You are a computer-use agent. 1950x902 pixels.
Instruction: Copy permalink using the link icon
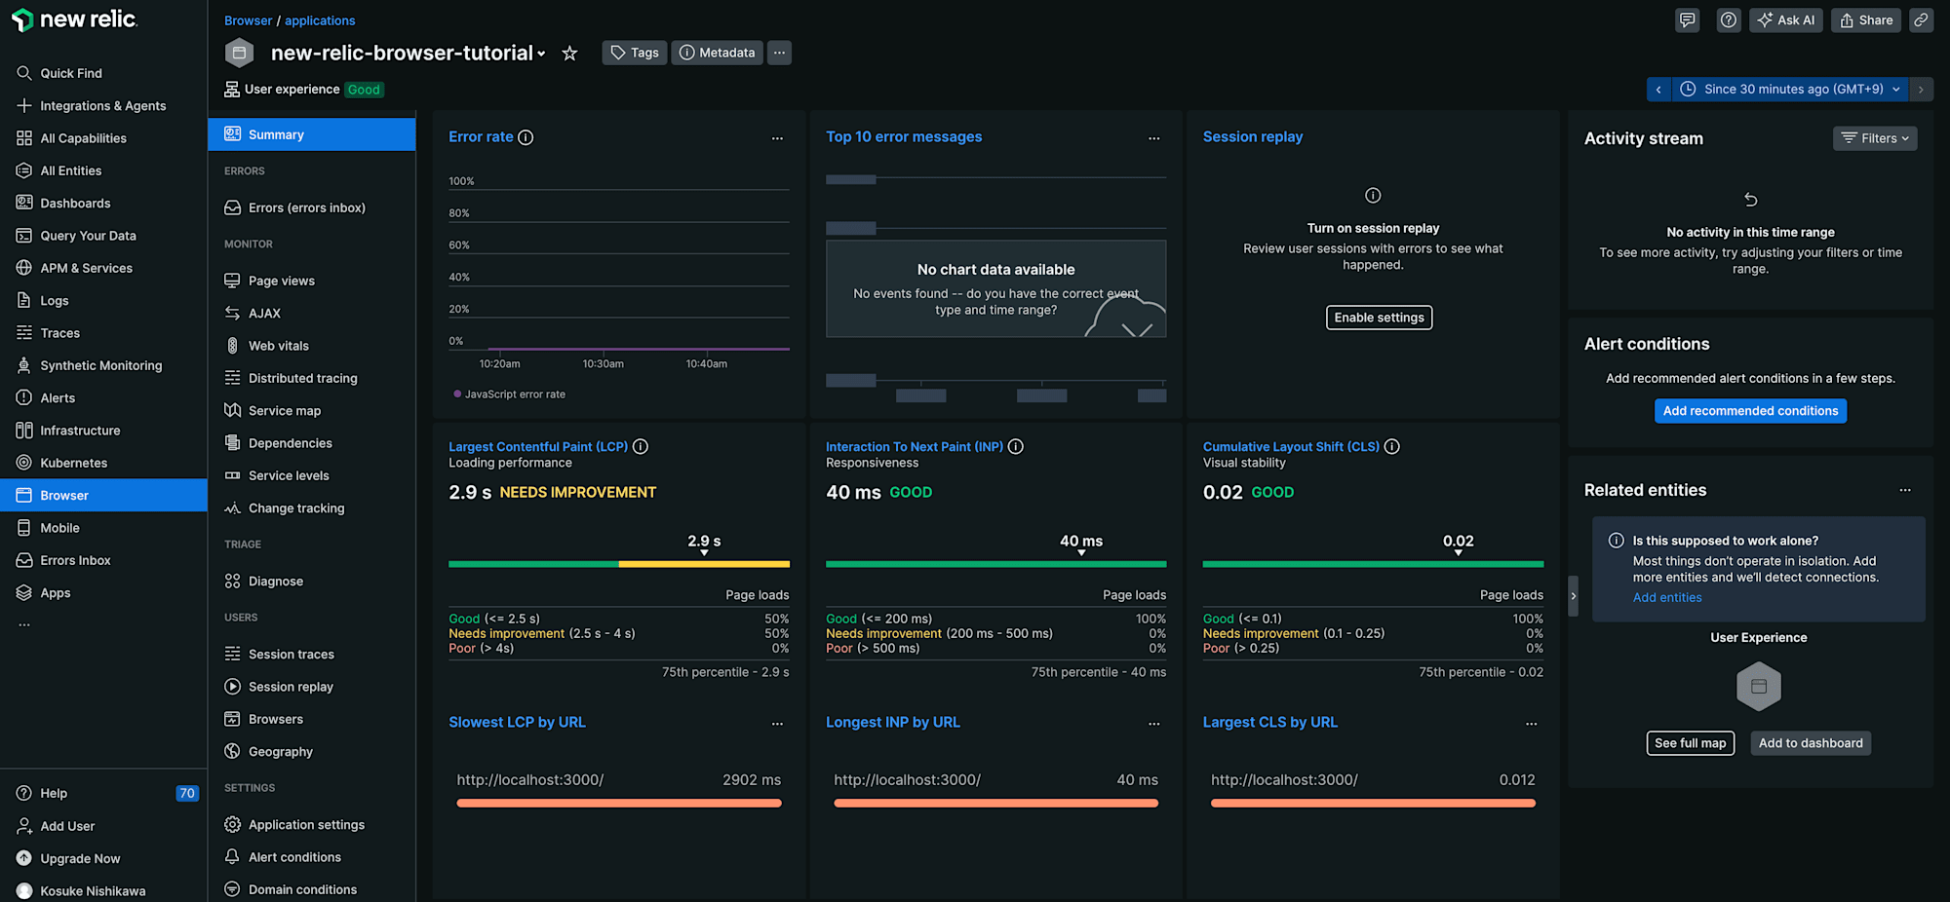click(x=1921, y=19)
